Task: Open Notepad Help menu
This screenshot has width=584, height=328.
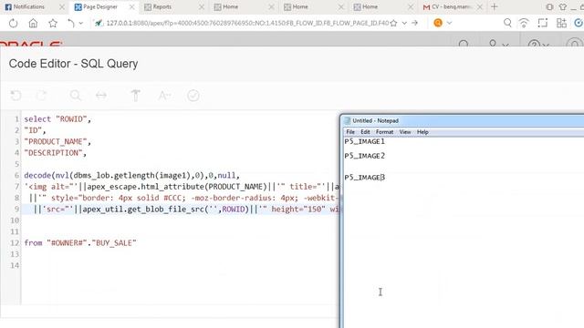Action: [422, 132]
